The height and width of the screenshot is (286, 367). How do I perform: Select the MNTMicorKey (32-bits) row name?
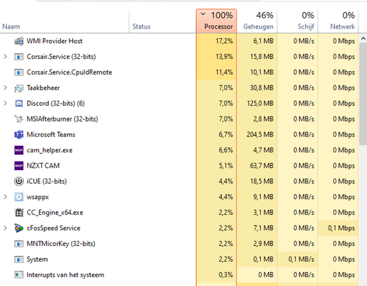tap(61, 244)
